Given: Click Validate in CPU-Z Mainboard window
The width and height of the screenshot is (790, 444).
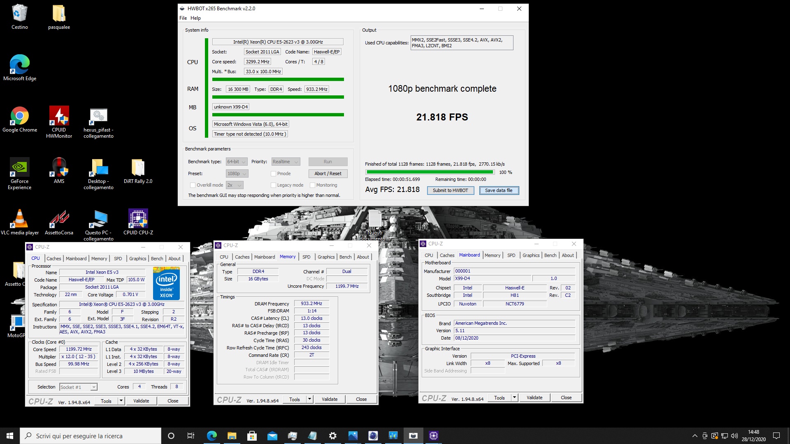Looking at the screenshot, I should [x=534, y=398].
